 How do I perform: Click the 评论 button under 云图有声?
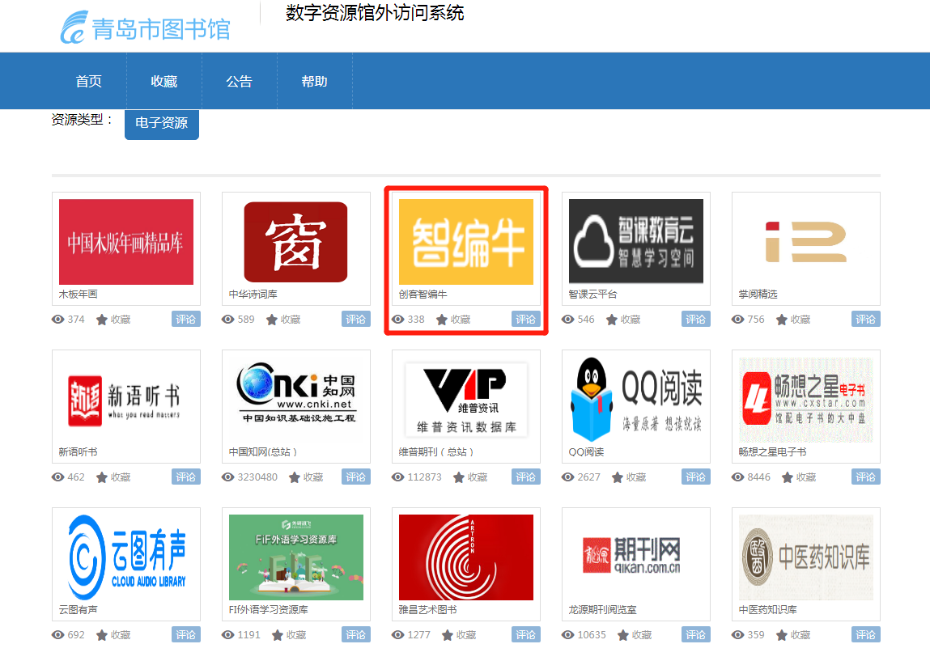tap(186, 634)
